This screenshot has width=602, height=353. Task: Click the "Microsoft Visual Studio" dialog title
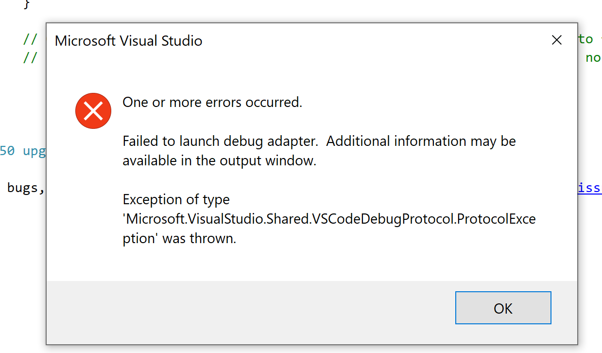pyautogui.click(x=129, y=41)
